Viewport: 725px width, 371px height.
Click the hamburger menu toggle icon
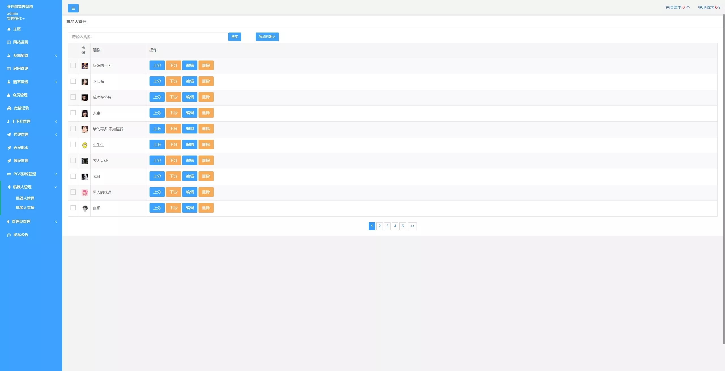point(73,8)
